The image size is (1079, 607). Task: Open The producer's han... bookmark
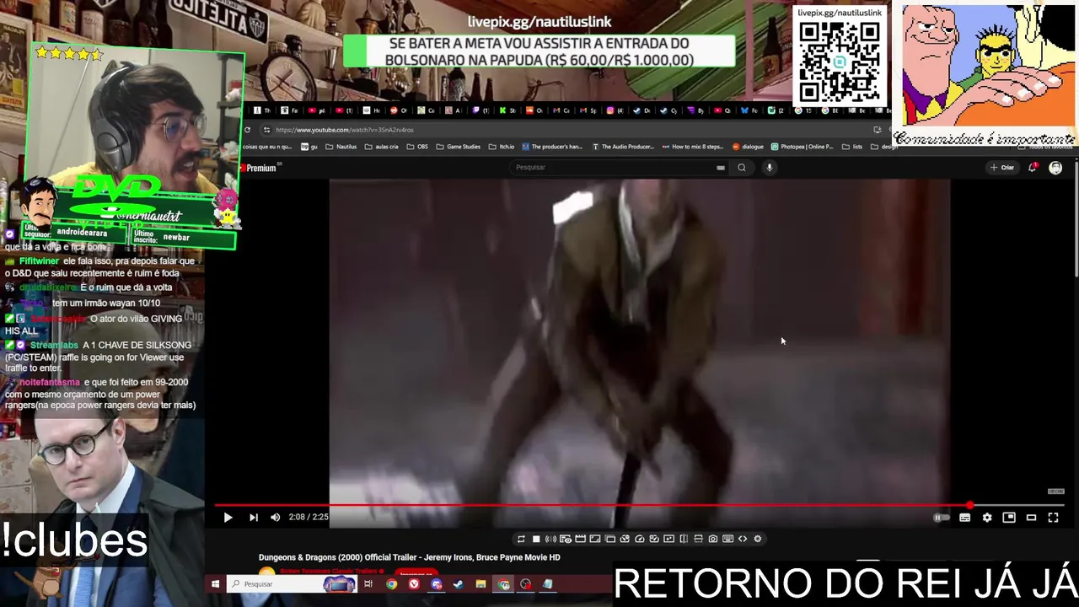pos(552,147)
